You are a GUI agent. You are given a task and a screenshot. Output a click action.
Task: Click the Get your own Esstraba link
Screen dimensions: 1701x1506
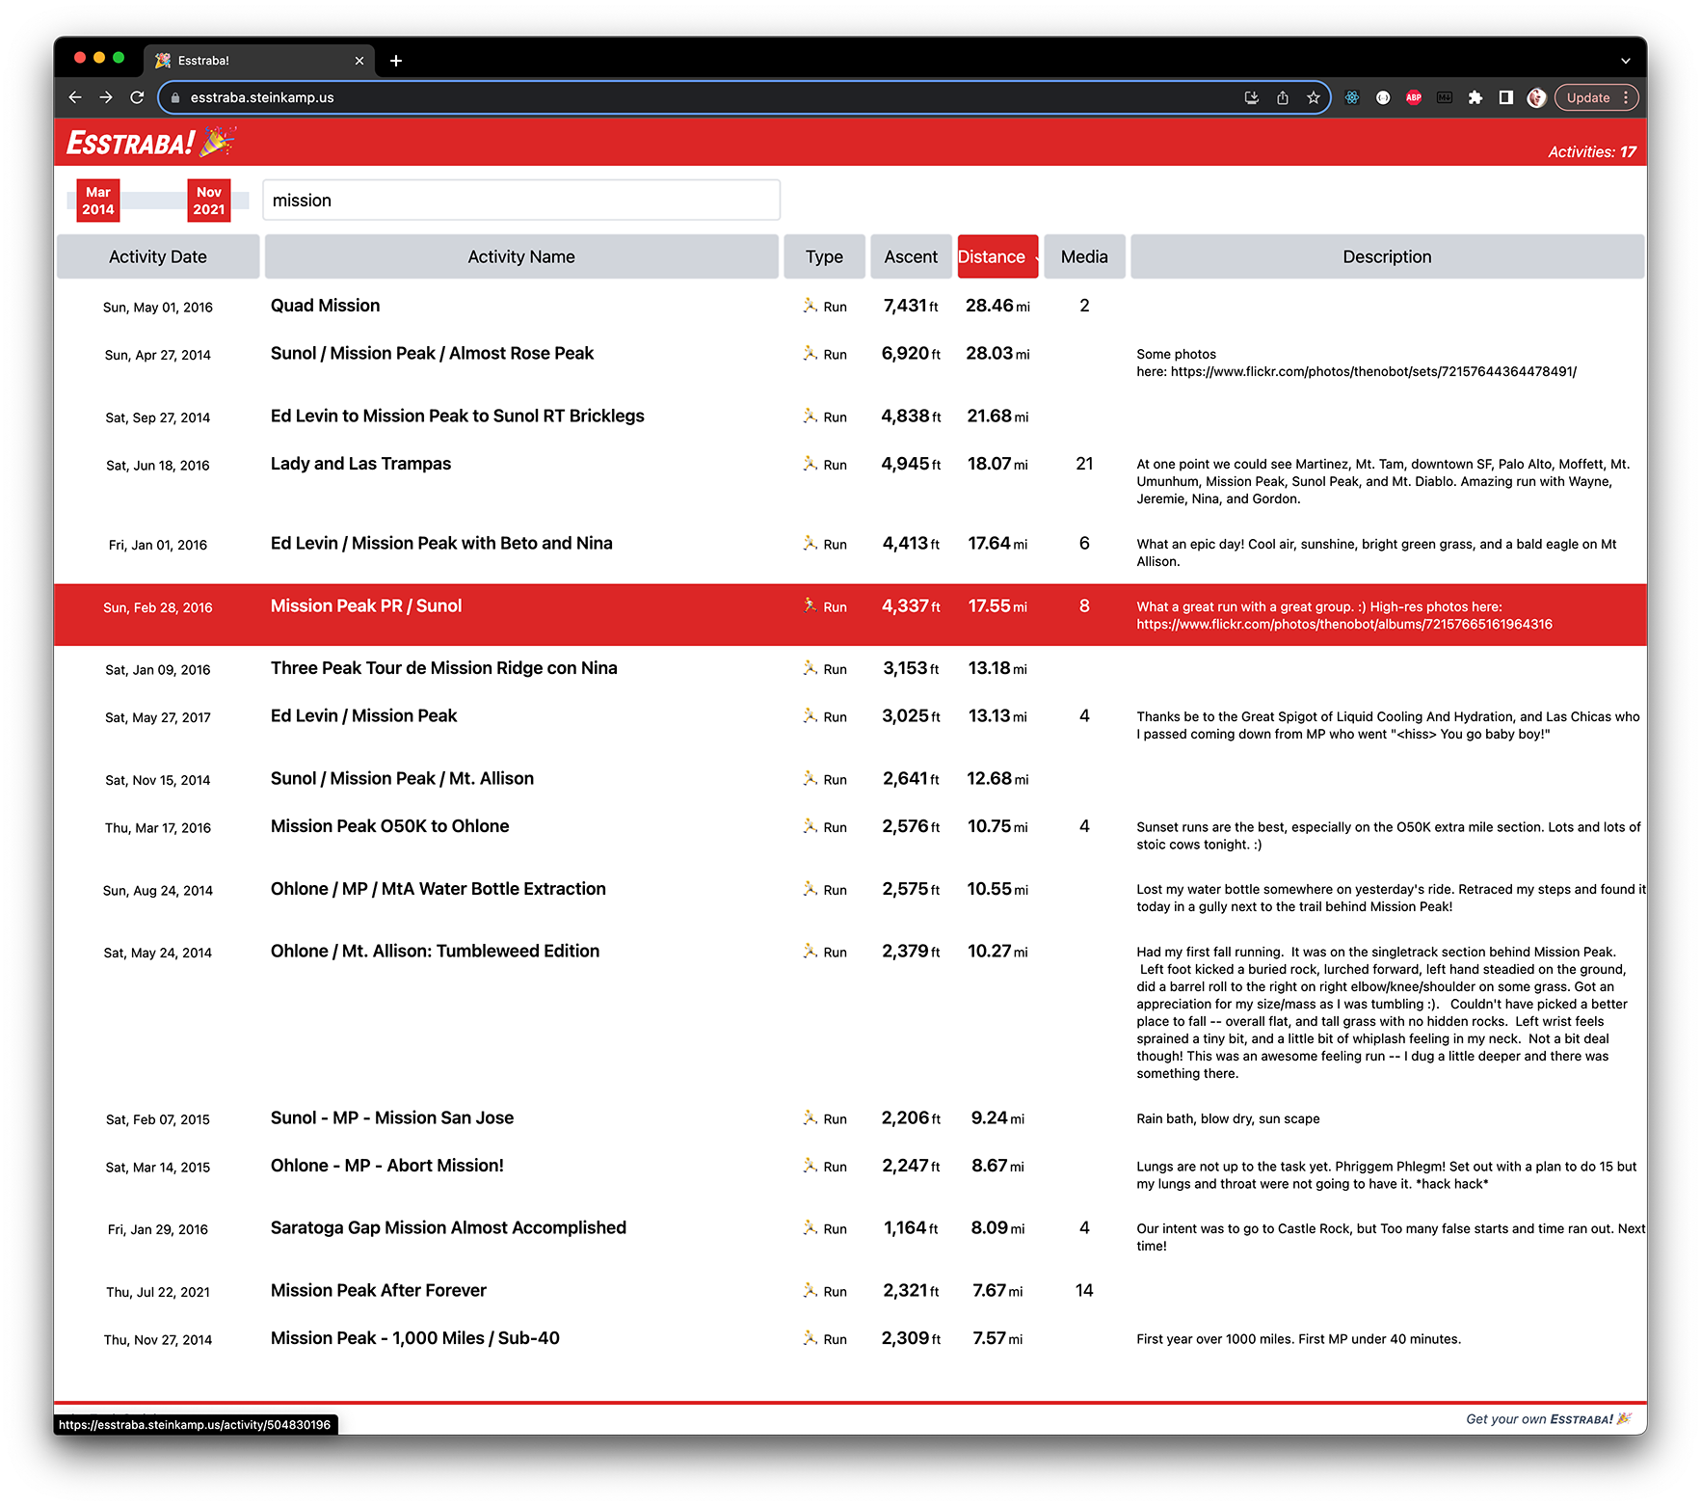tap(1547, 1418)
